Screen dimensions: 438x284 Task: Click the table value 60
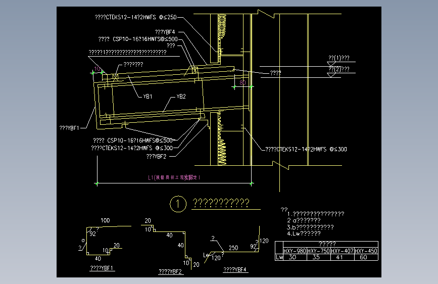tap(363, 257)
